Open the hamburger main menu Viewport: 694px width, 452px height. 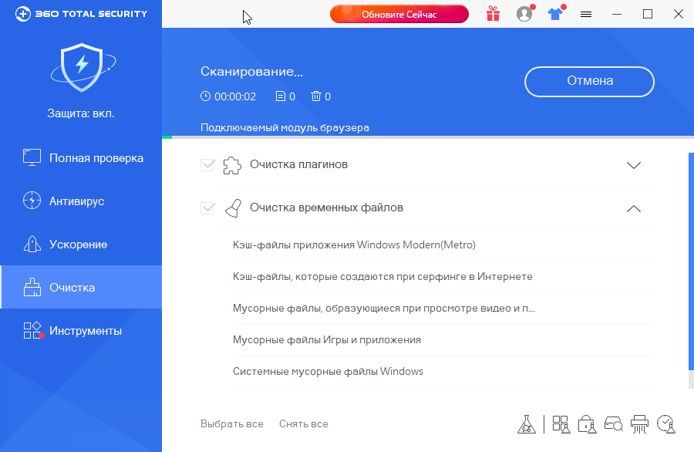(586, 15)
